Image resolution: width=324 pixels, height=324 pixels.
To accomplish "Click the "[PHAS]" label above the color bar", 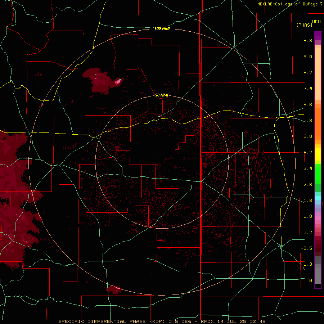I will (304, 25).
